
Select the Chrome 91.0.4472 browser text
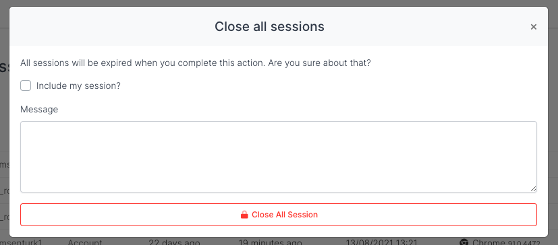(506, 242)
